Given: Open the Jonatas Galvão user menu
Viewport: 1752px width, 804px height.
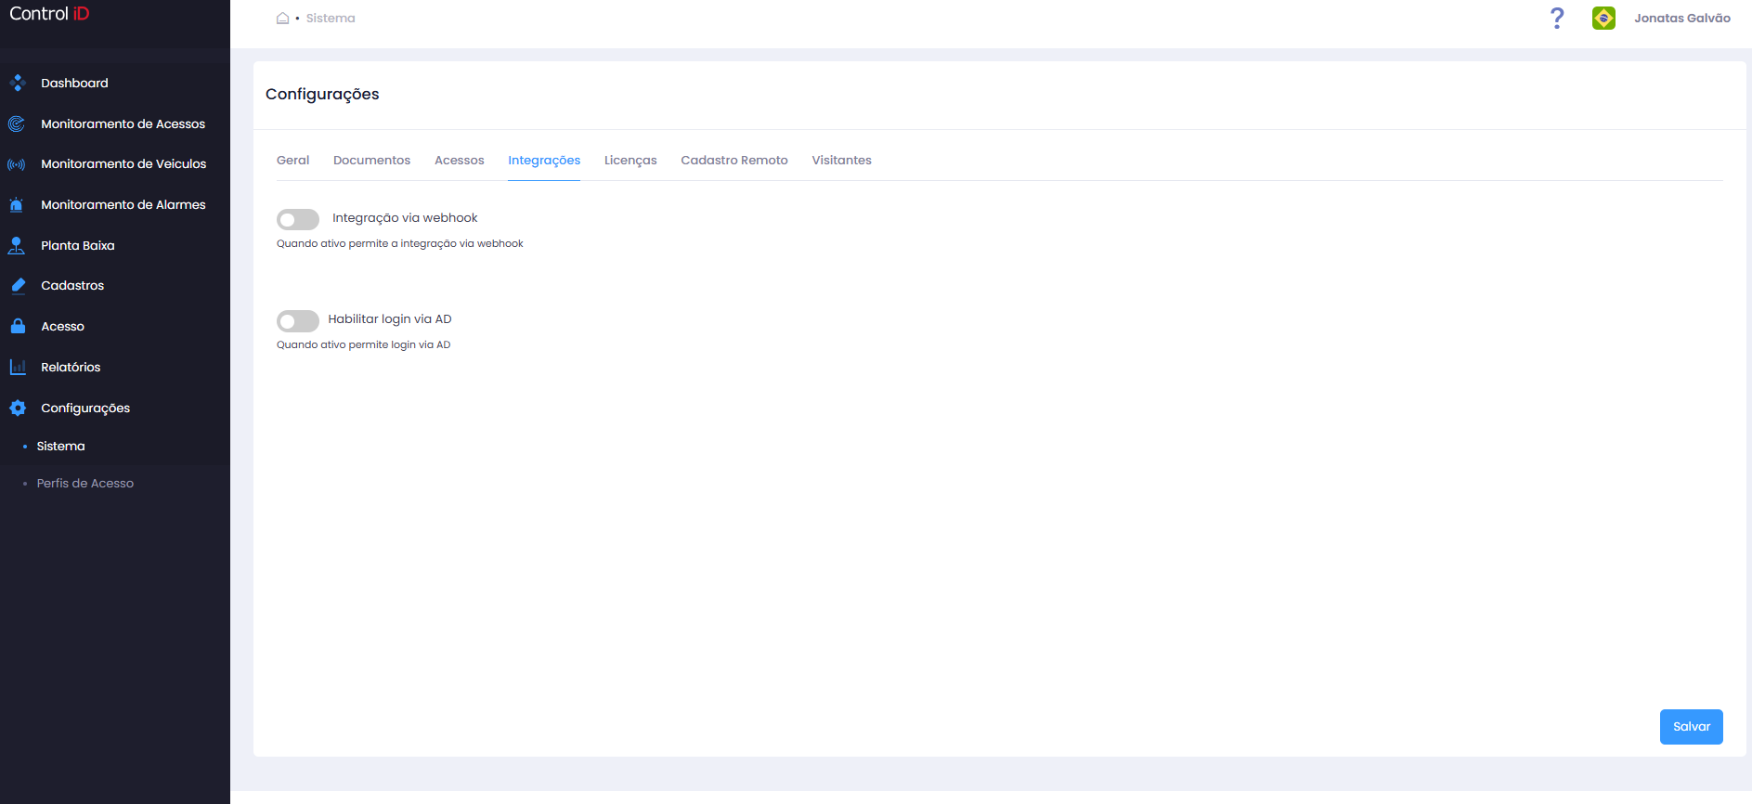Looking at the screenshot, I should tap(1682, 18).
